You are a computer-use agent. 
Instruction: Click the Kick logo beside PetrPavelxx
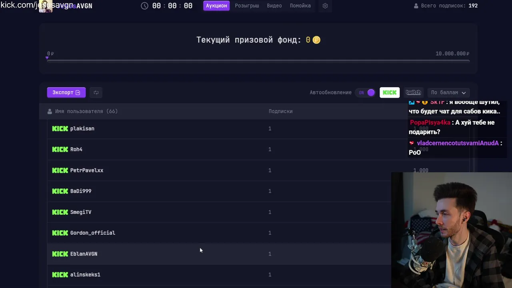pyautogui.click(x=60, y=170)
